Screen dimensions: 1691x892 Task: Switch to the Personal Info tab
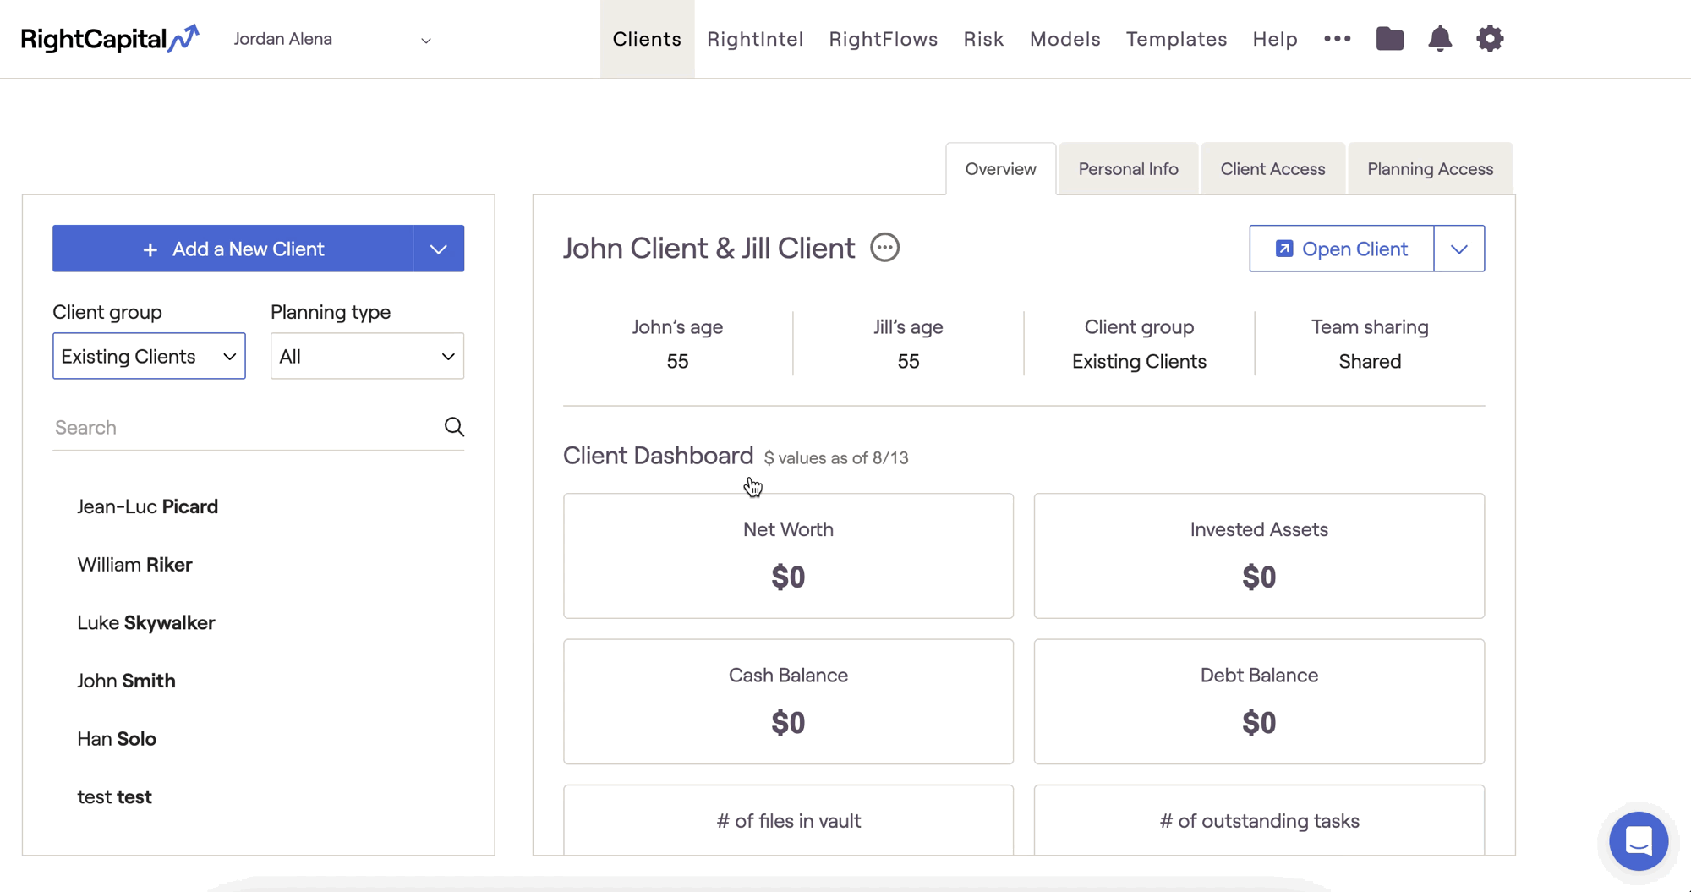click(x=1128, y=169)
